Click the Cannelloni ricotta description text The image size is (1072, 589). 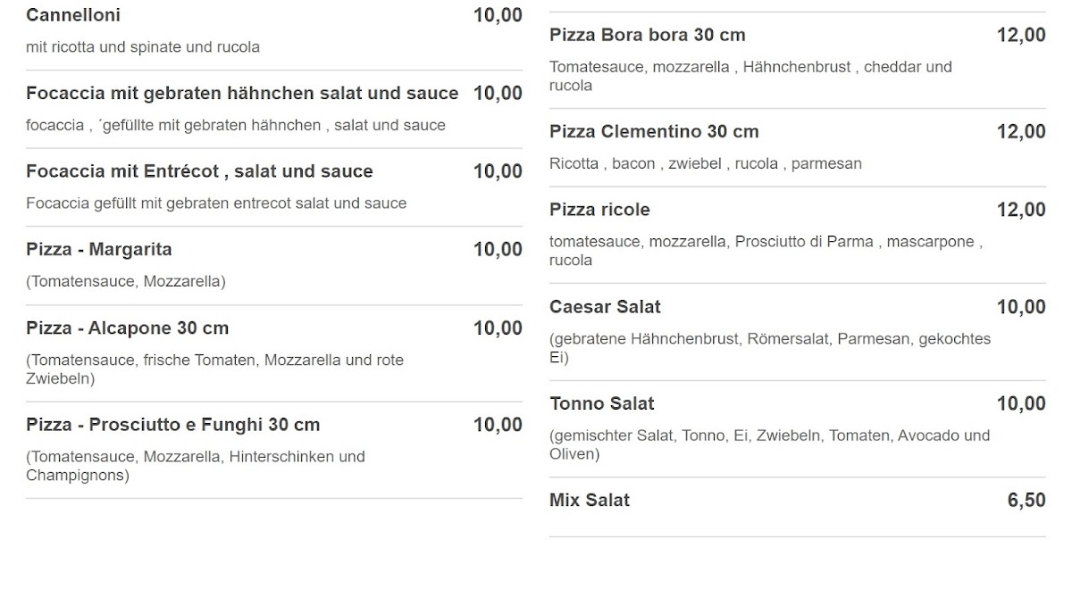coord(143,47)
